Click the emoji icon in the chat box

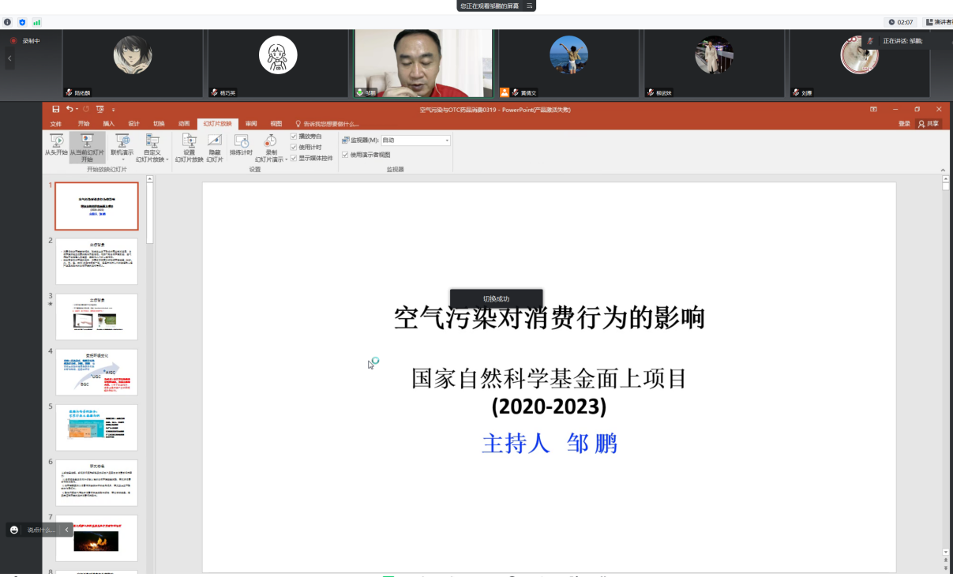(x=14, y=530)
